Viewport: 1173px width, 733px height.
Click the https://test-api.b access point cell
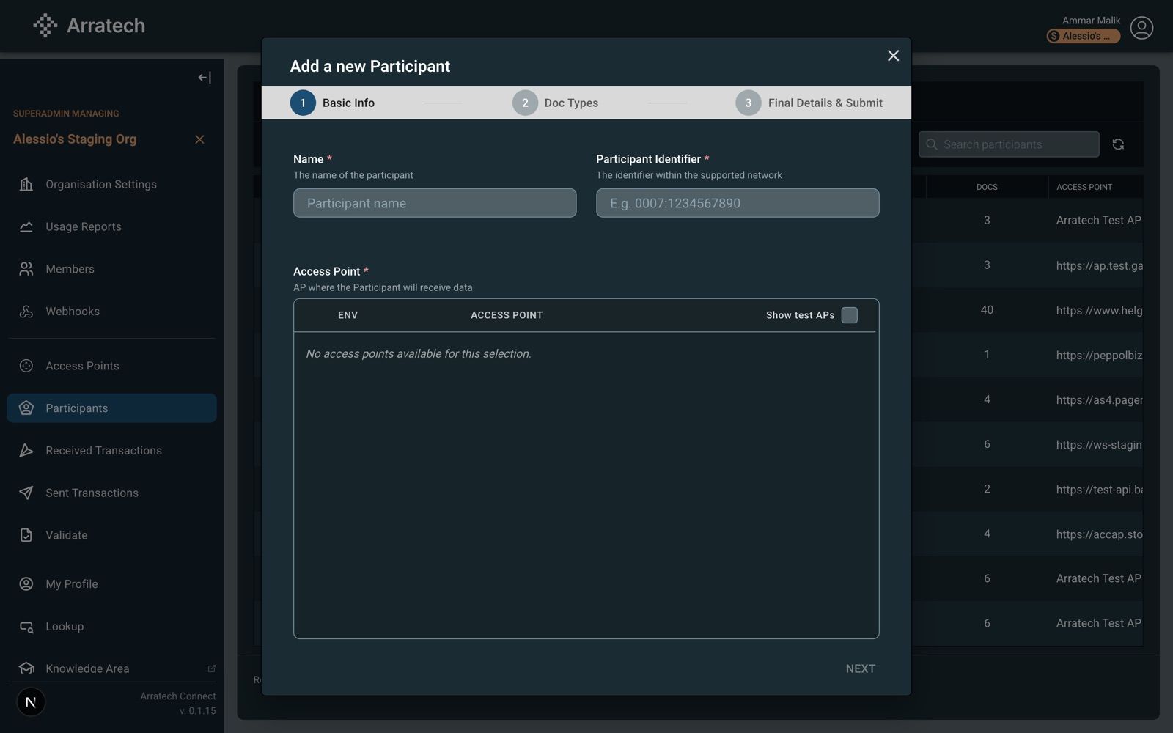click(1099, 489)
